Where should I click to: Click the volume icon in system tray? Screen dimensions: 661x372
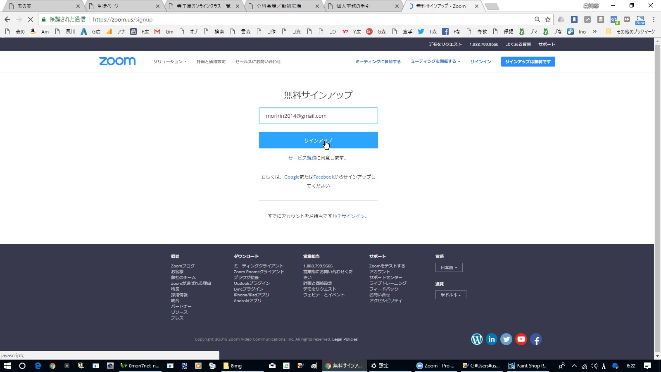(594, 366)
